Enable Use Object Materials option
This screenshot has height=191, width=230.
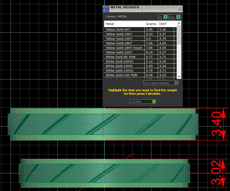point(161,83)
